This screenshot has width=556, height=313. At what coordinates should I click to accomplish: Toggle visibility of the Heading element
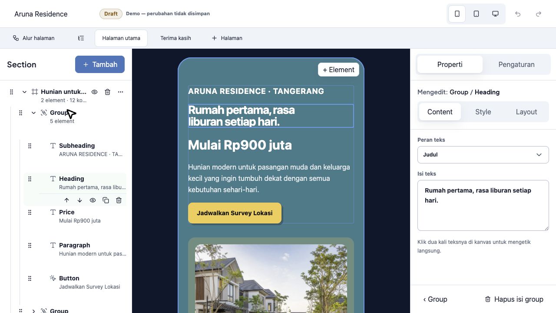coord(93,200)
